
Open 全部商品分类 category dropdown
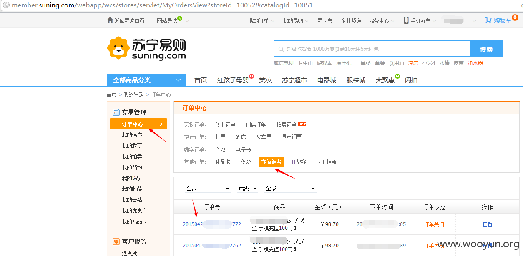[x=146, y=80]
